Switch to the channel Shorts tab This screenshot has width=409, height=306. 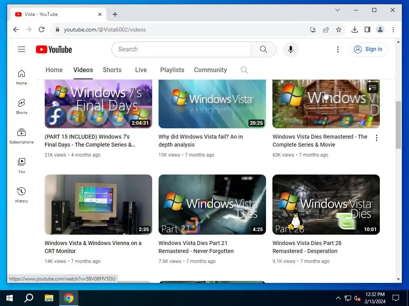pyautogui.click(x=112, y=70)
